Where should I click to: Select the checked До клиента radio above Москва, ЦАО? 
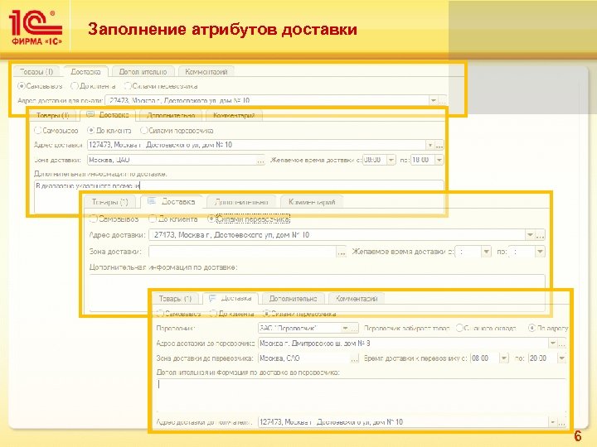(x=91, y=131)
